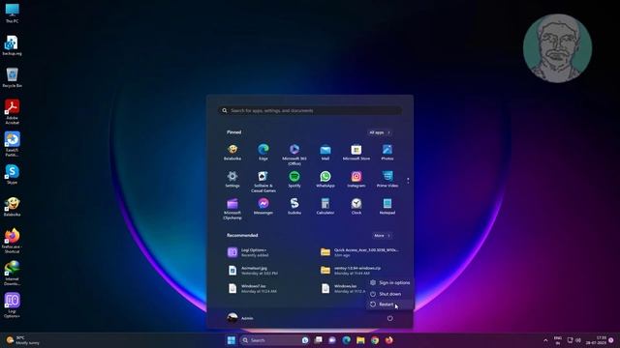Open This PC desktop icon
This screenshot has height=348, width=620.
12,14
